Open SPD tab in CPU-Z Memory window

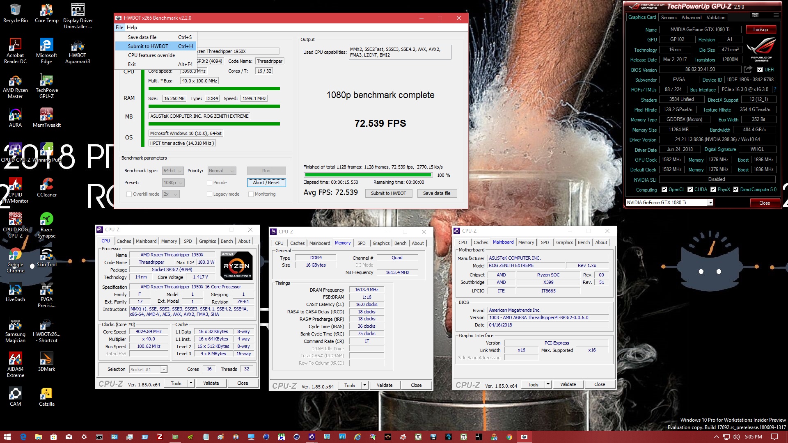point(361,243)
